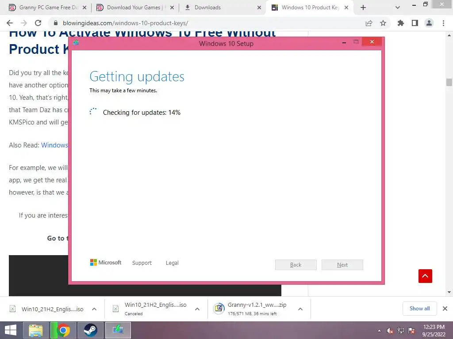This screenshot has width=453, height=339.
Task: Open Windows Start button
Action: pyautogui.click(x=11, y=330)
